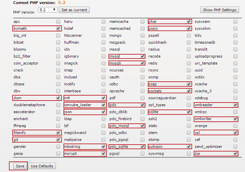Check the xdebug extension checkbox
This screenshot has height=172, width=245.
(x=236, y=98)
